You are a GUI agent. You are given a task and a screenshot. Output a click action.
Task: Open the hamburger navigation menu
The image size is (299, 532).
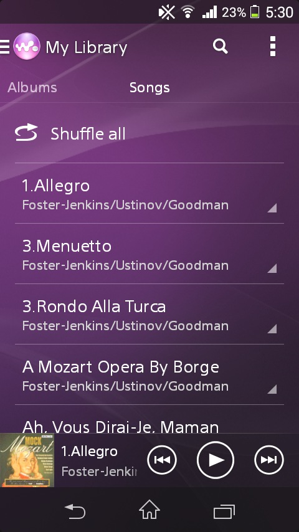click(x=5, y=47)
